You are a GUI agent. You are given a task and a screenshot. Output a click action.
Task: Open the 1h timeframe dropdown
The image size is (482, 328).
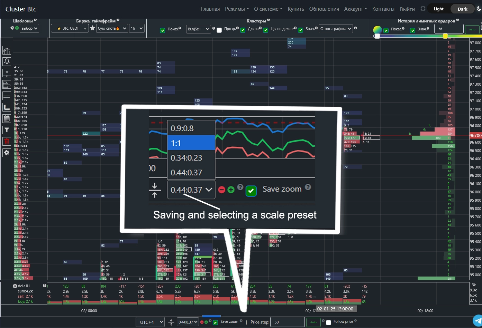click(137, 28)
